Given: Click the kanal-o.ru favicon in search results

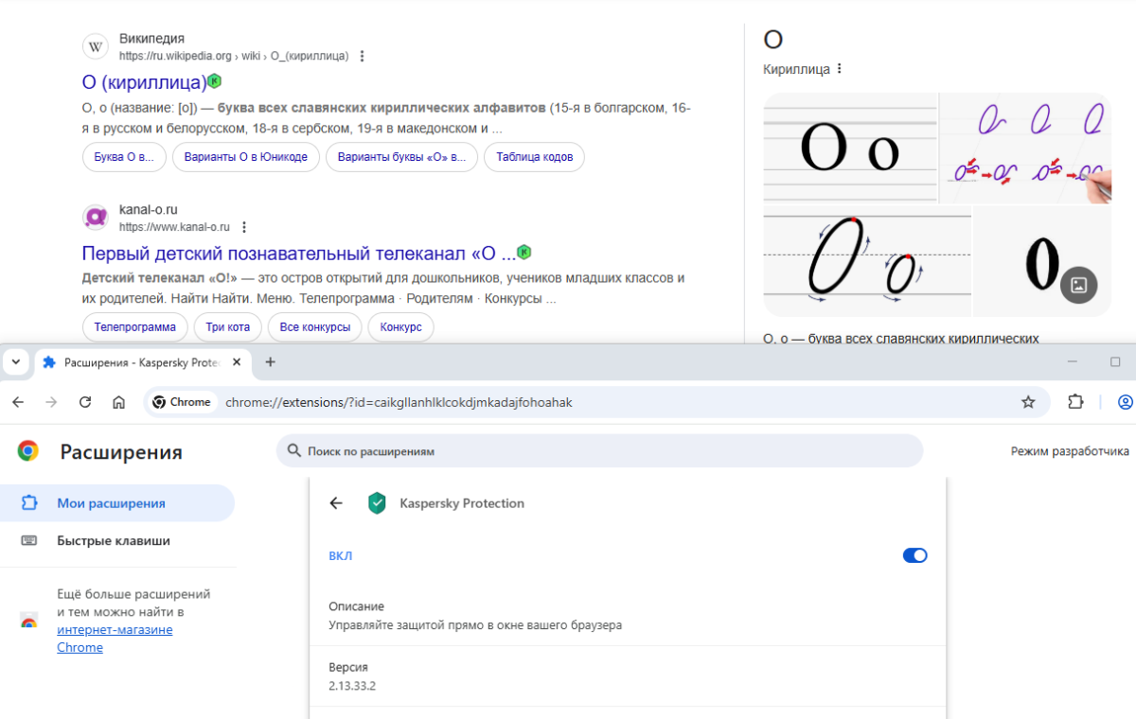Looking at the screenshot, I should pyautogui.click(x=96, y=218).
